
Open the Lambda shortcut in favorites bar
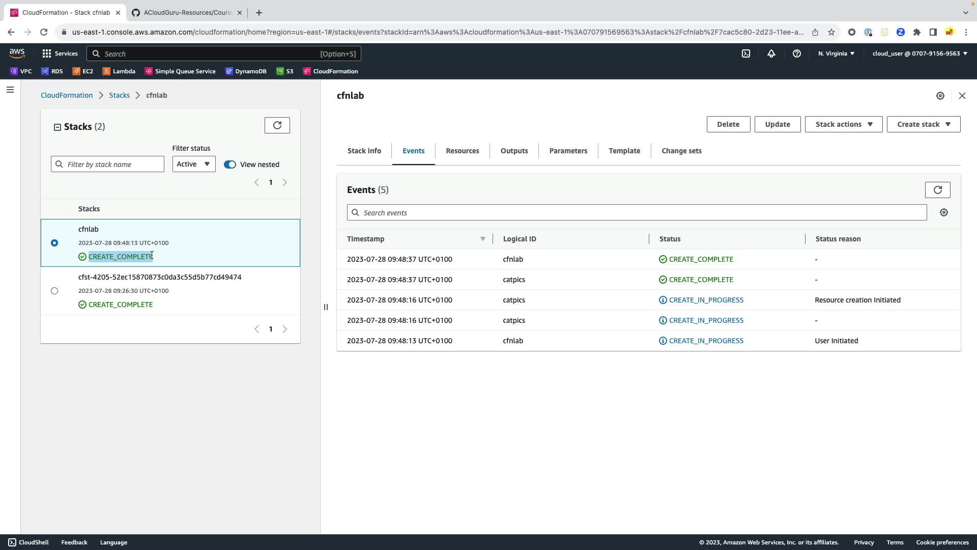tap(119, 71)
